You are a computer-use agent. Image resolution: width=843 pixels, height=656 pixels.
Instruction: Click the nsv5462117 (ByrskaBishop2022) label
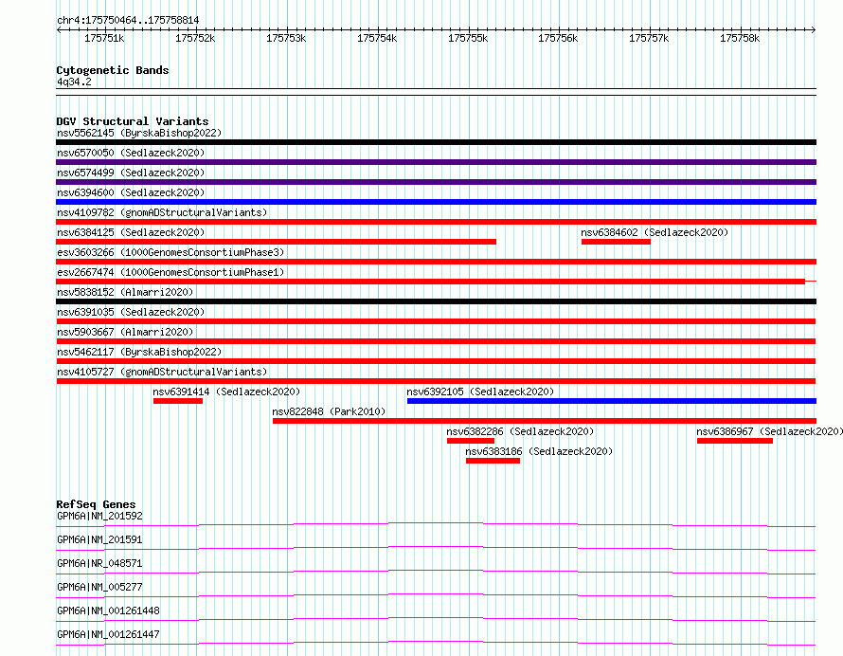coord(139,352)
